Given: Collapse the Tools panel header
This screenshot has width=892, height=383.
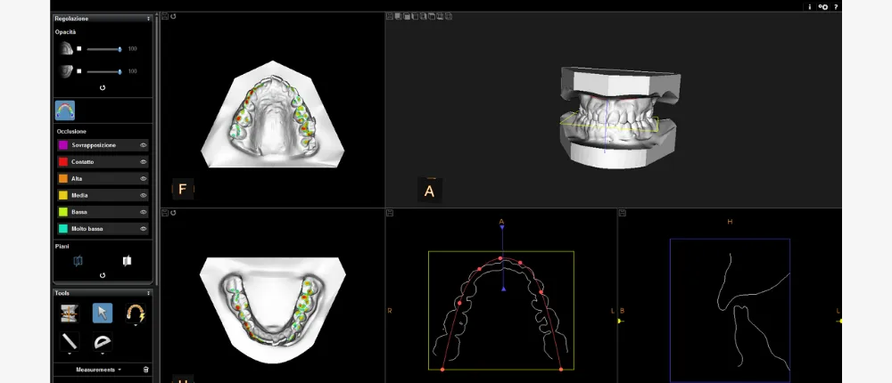Looking at the screenshot, I should pos(148,293).
